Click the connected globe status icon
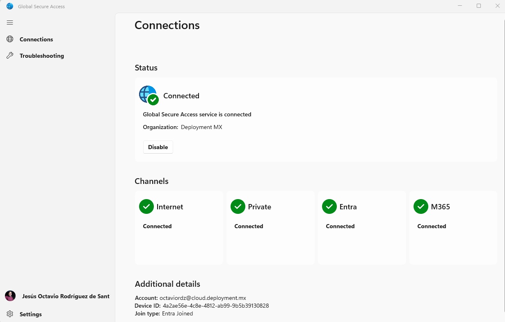Image resolution: width=505 pixels, height=322 pixels. point(149,95)
